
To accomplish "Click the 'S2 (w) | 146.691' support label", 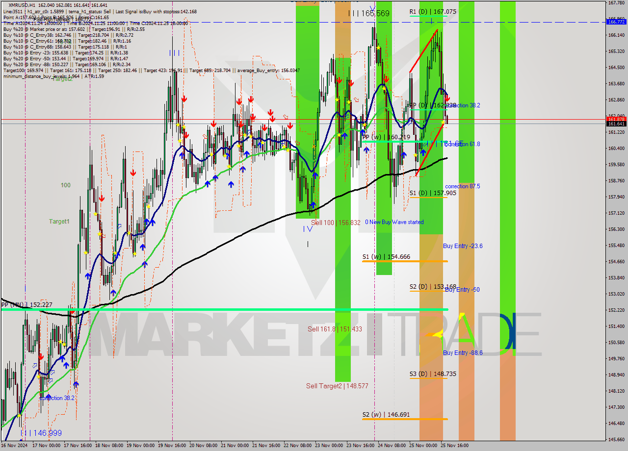I will click(386, 415).
